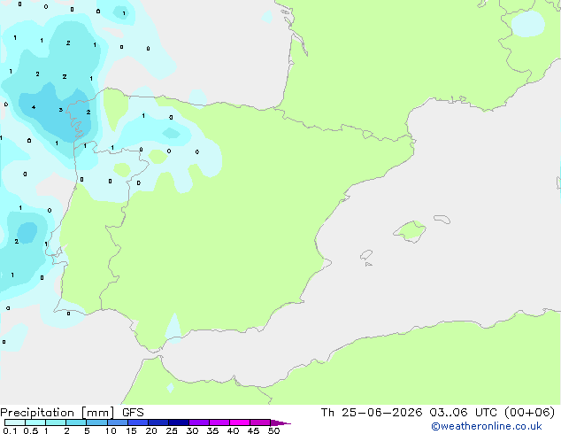Click the '35' legend scale label
This screenshot has width=561, height=434.
click(x=212, y=430)
